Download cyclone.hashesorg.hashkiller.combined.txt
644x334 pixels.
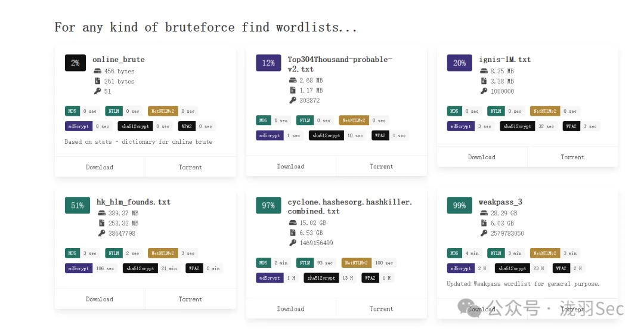291,309
